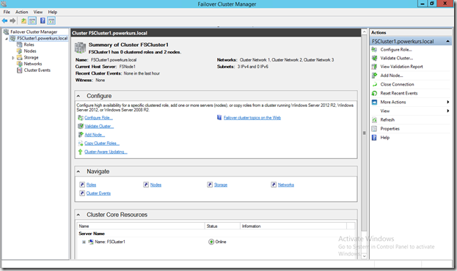Toggle the console tree pane toolbar icon
Image resolution: width=457 pixels, height=271 pixels.
32,21
